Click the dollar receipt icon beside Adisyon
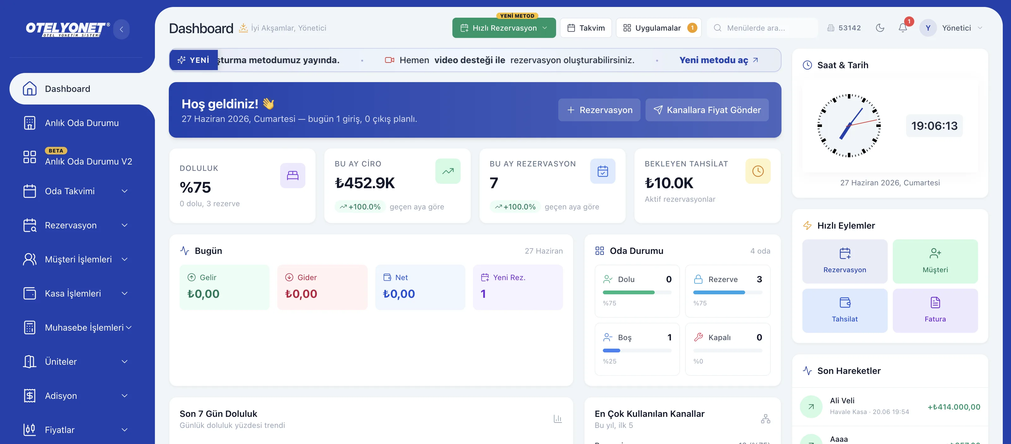The height and width of the screenshot is (444, 1011). (29, 396)
